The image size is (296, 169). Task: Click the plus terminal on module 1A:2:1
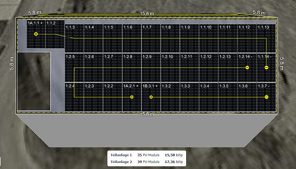click(x=132, y=97)
